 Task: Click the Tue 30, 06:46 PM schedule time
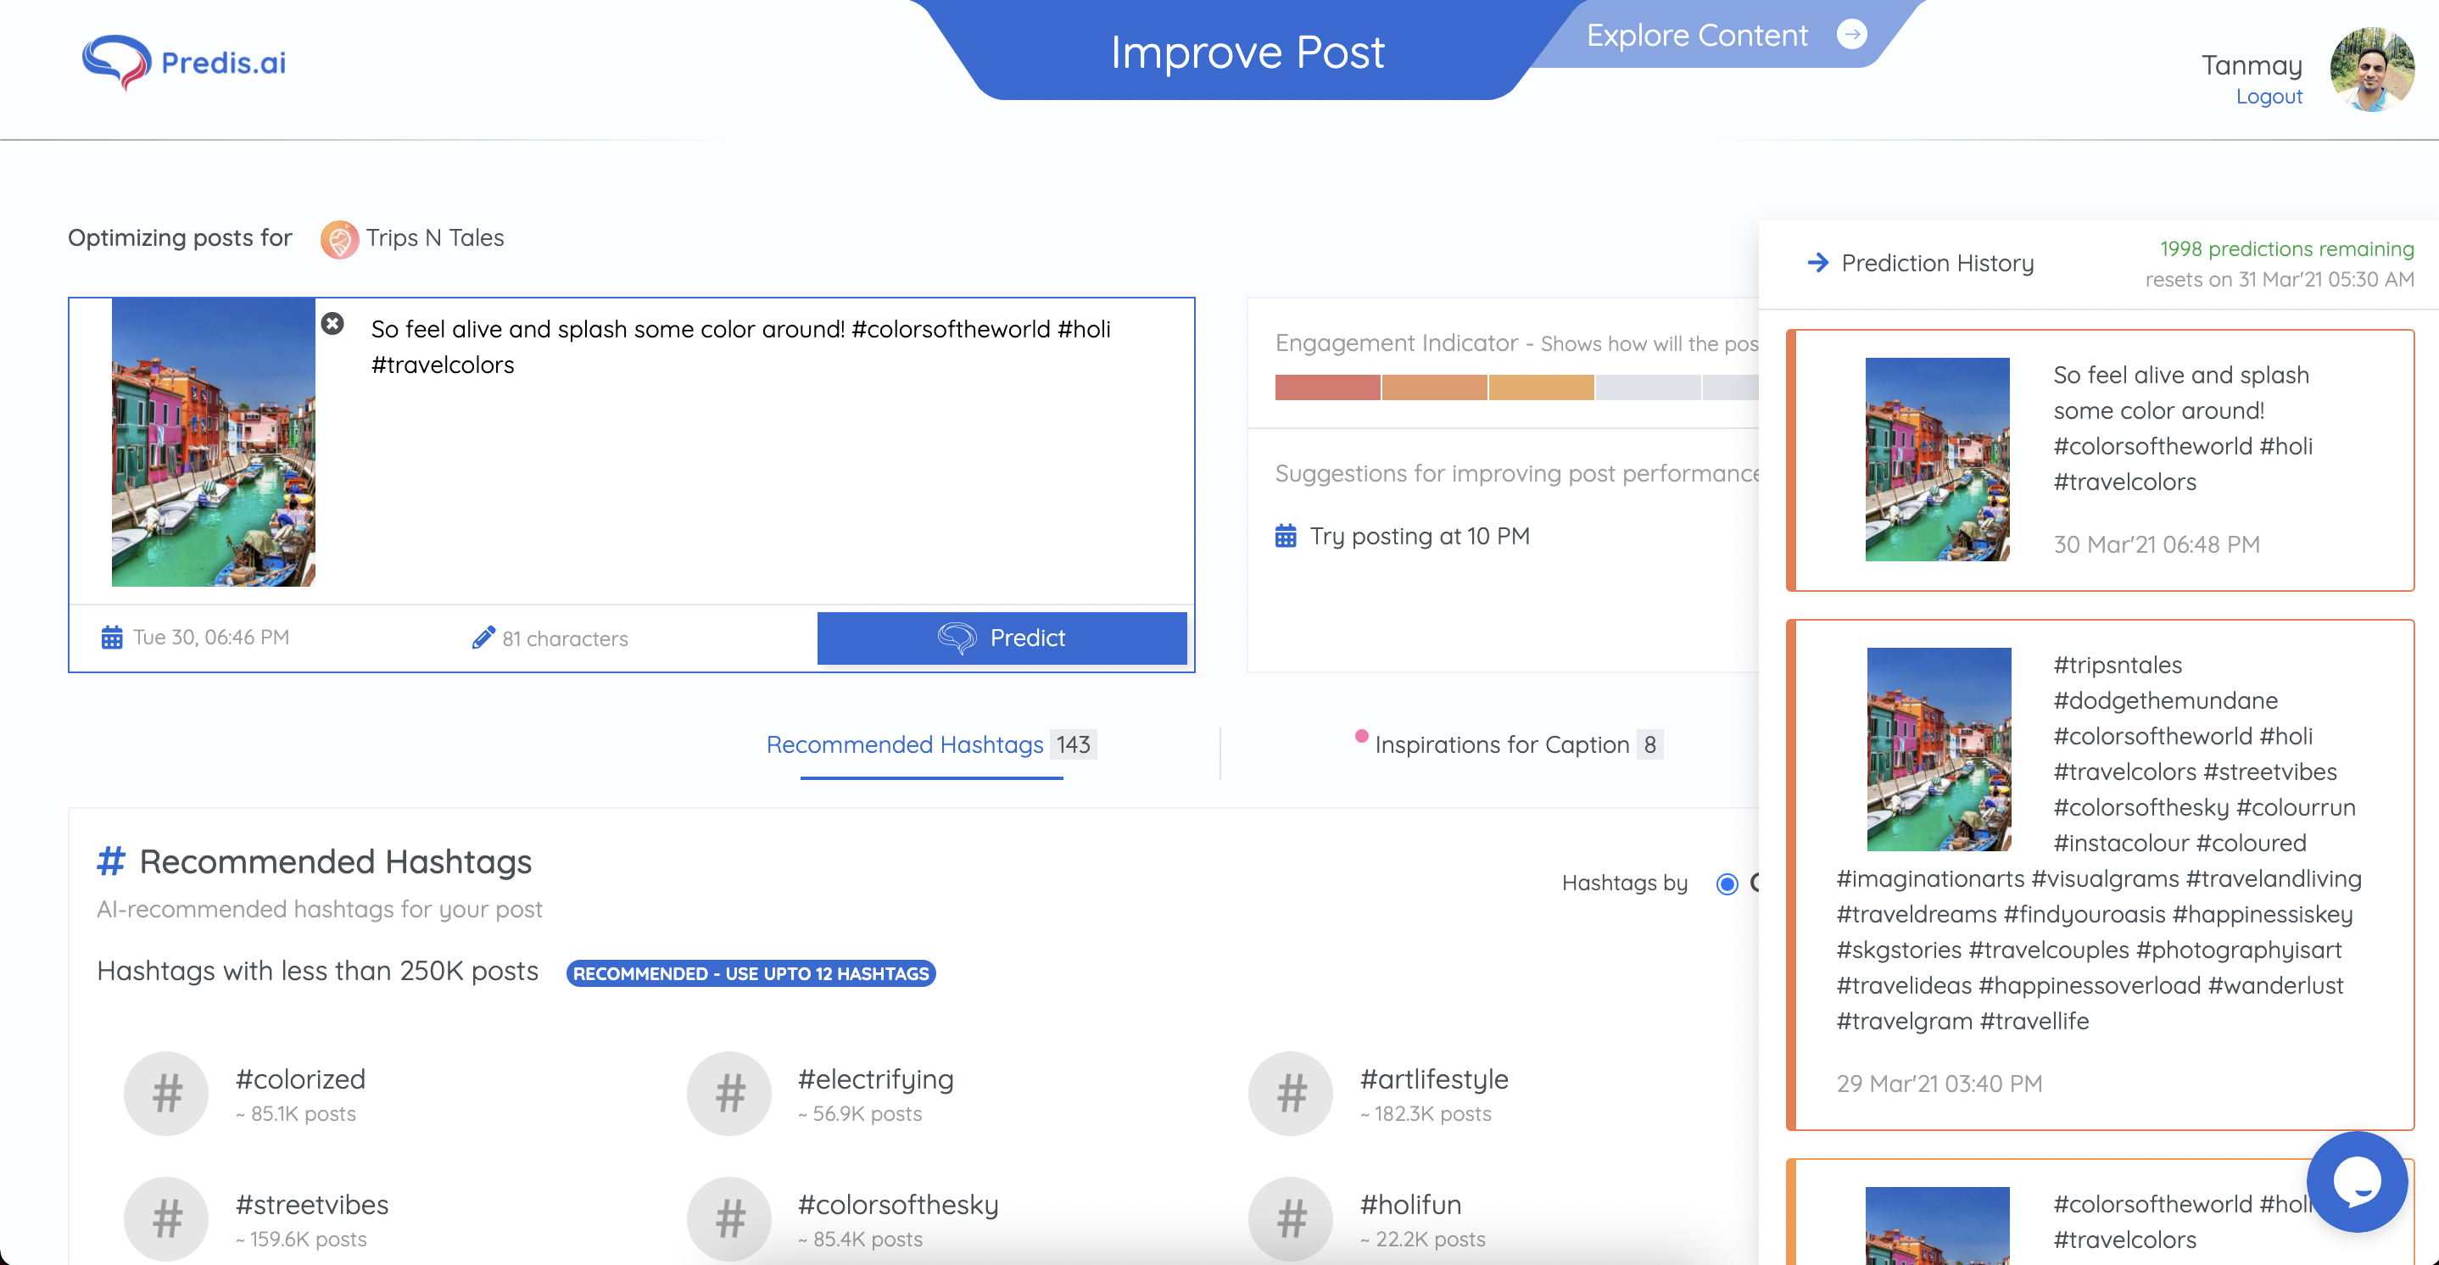pyautogui.click(x=211, y=638)
